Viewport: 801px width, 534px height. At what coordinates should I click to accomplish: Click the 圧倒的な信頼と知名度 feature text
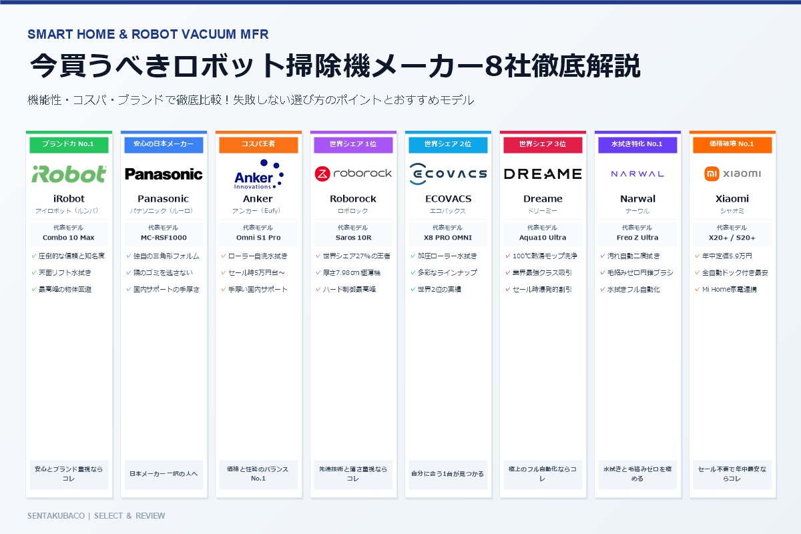(x=73, y=256)
